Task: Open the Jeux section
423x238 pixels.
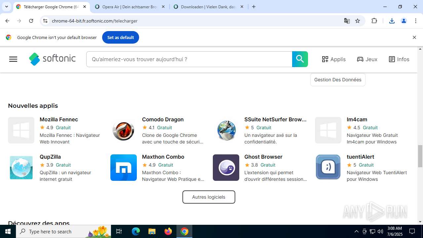Action: pyautogui.click(x=367, y=59)
